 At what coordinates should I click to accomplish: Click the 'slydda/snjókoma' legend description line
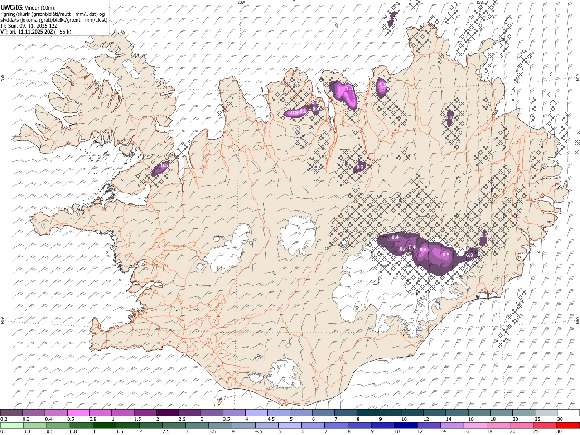tap(54, 20)
